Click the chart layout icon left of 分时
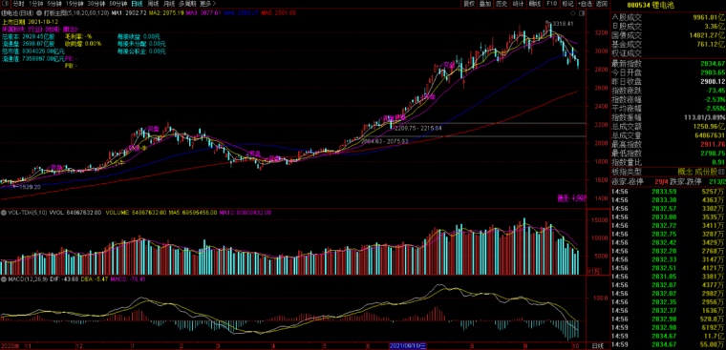The width and height of the screenshot is (726, 350). (x=5, y=4)
